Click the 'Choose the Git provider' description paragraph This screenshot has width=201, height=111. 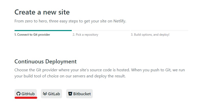100,73
